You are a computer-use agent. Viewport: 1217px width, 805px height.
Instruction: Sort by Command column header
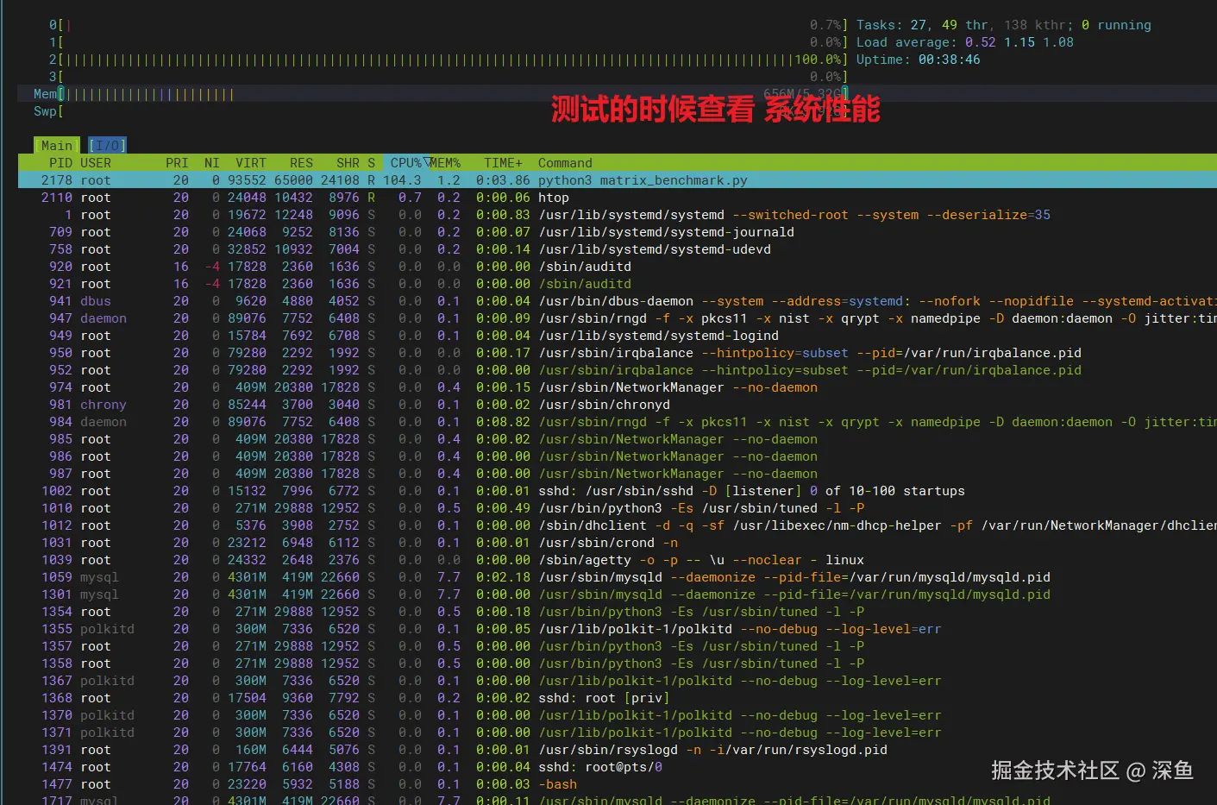point(565,163)
